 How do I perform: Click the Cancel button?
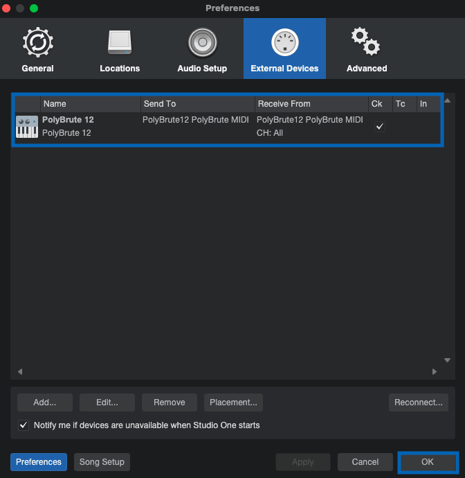point(365,462)
